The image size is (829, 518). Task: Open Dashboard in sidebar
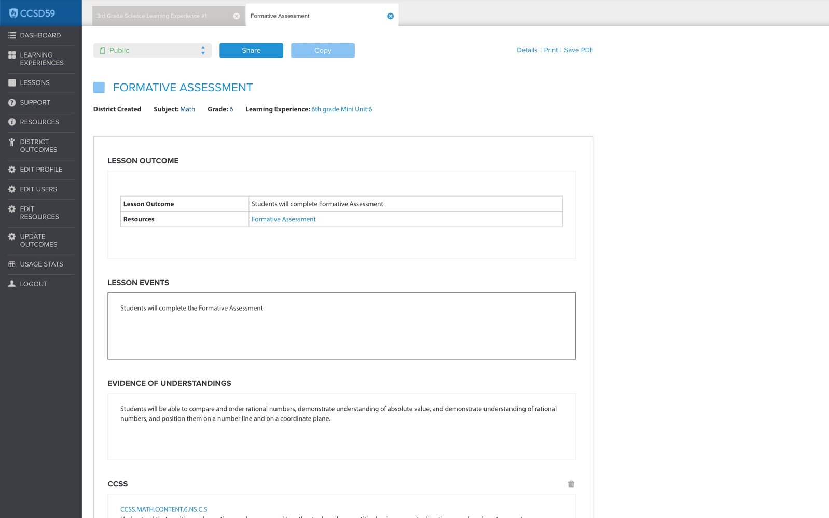pyautogui.click(x=40, y=35)
